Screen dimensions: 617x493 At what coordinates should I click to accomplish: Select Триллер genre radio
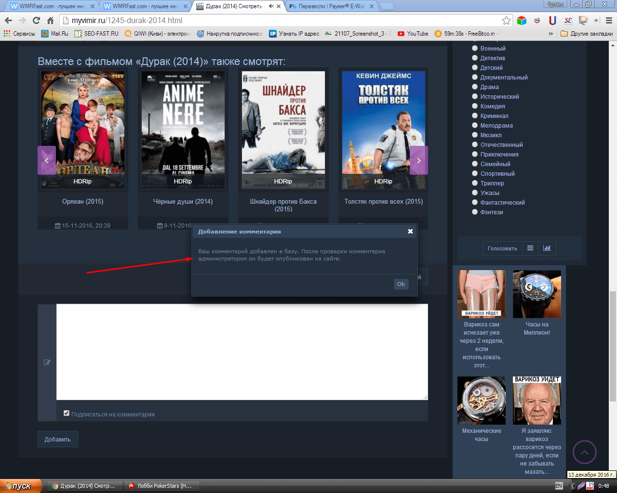475,183
